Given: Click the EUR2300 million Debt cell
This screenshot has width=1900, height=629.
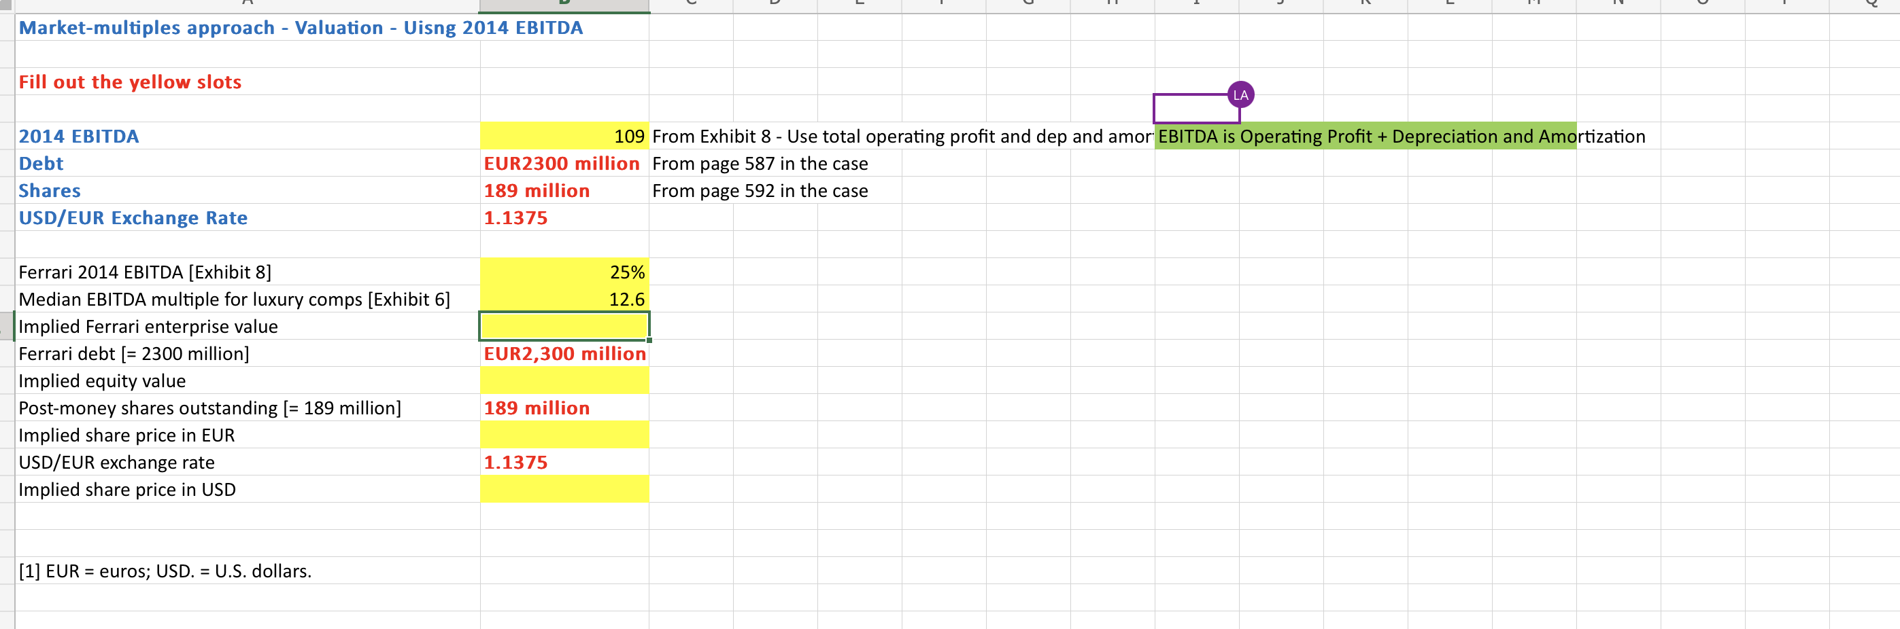Looking at the screenshot, I should coord(564,163).
